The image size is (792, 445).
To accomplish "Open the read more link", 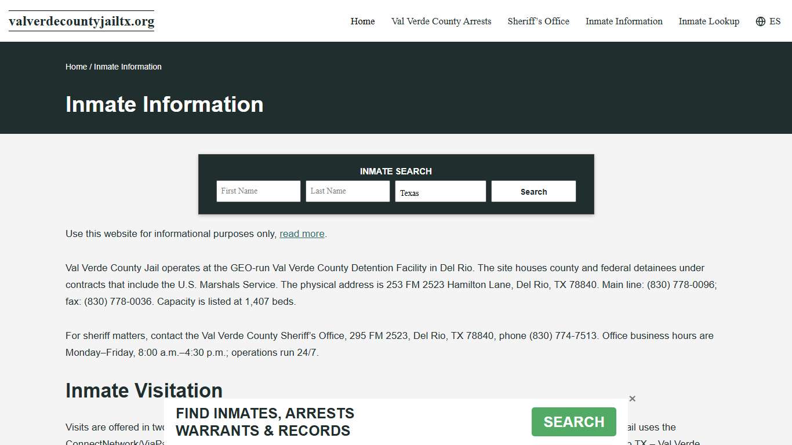I will coord(301,234).
